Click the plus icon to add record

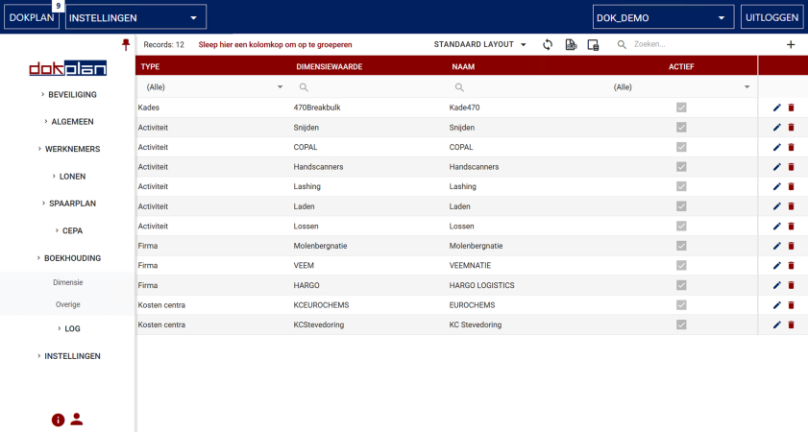791,45
